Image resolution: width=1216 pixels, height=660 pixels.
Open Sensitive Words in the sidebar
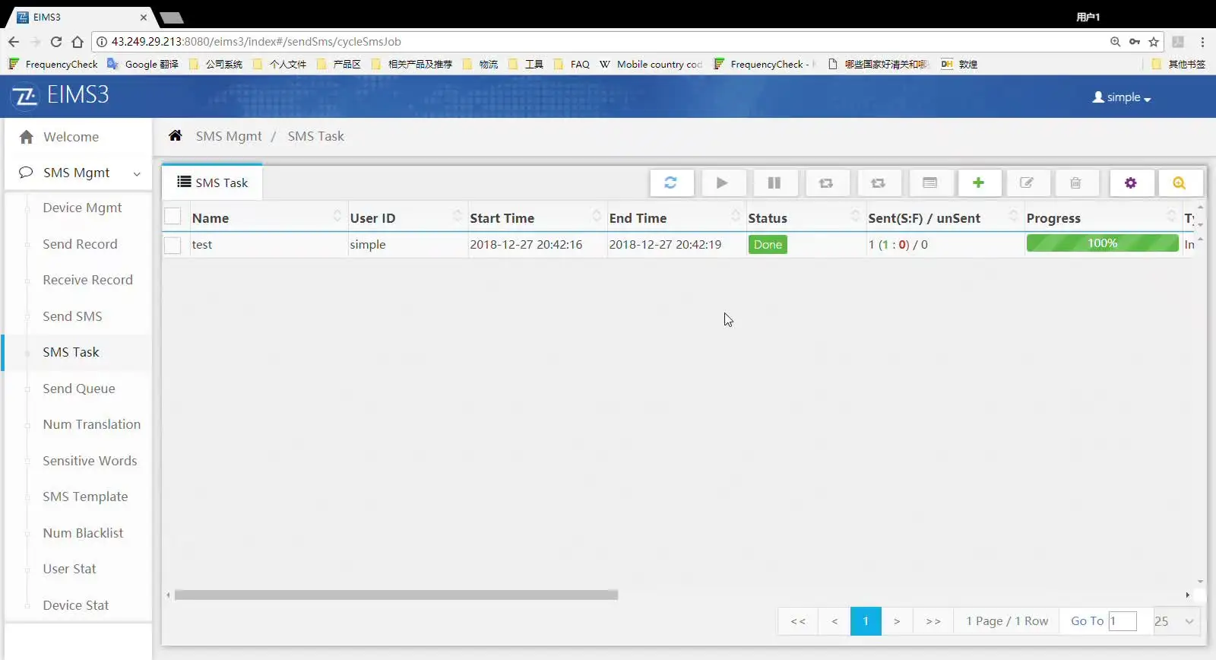pyautogui.click(x=90, y=461)
